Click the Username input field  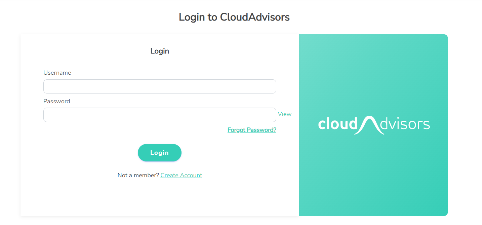(x=160, y=86)
